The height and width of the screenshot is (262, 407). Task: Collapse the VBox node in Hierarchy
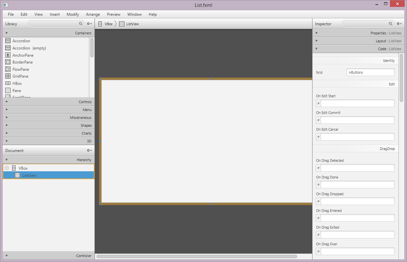pyautogui.click(x=6, y=168)
